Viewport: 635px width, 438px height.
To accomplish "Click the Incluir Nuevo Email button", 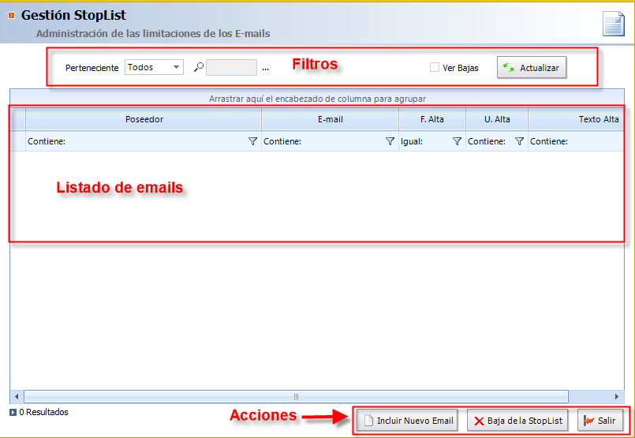I will pos(407,421).
